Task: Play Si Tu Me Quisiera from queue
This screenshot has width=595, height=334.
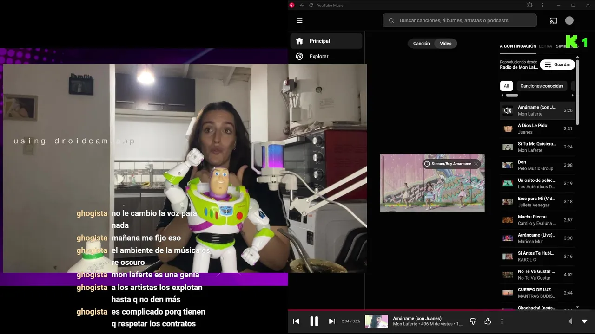Action: (x=537, y=147)
